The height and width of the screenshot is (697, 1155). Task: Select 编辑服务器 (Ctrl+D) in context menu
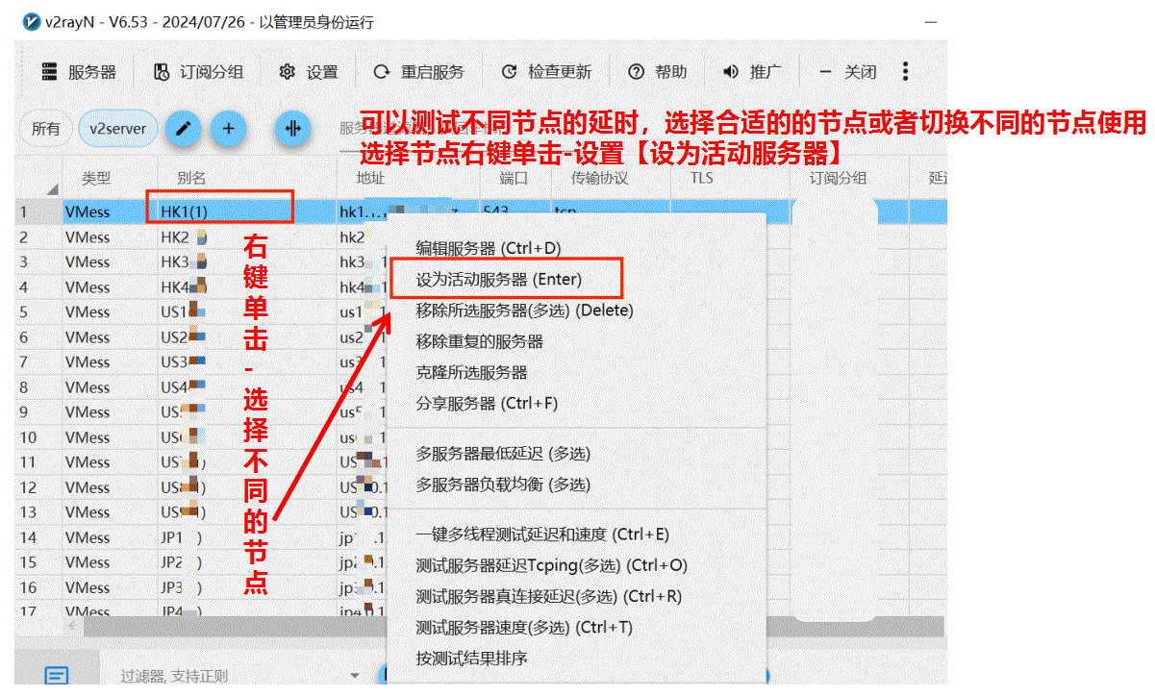pyautogui.click(x=488, y=248)
